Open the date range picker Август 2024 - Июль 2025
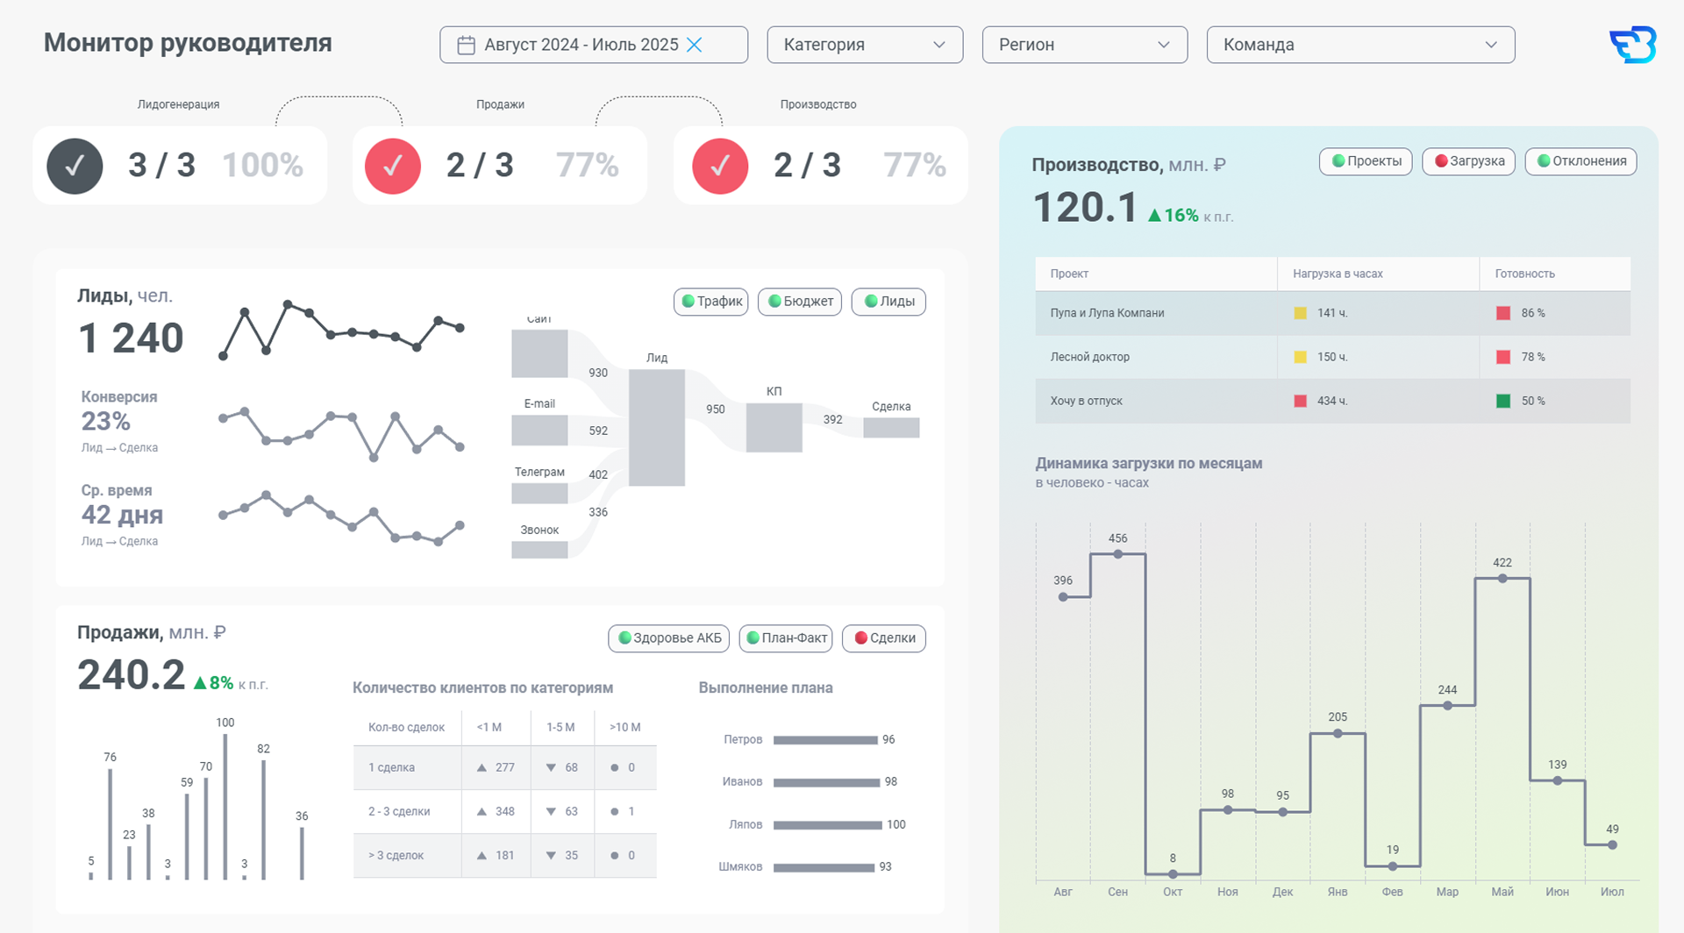Viewport: 1684px width, 933px height. point(594,45)
